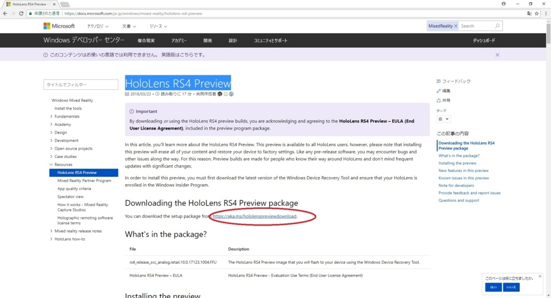Click the browser address bar URL
The height and width of the screenshot is (298, 551).
pyautogui.click(x=133, y=13)
